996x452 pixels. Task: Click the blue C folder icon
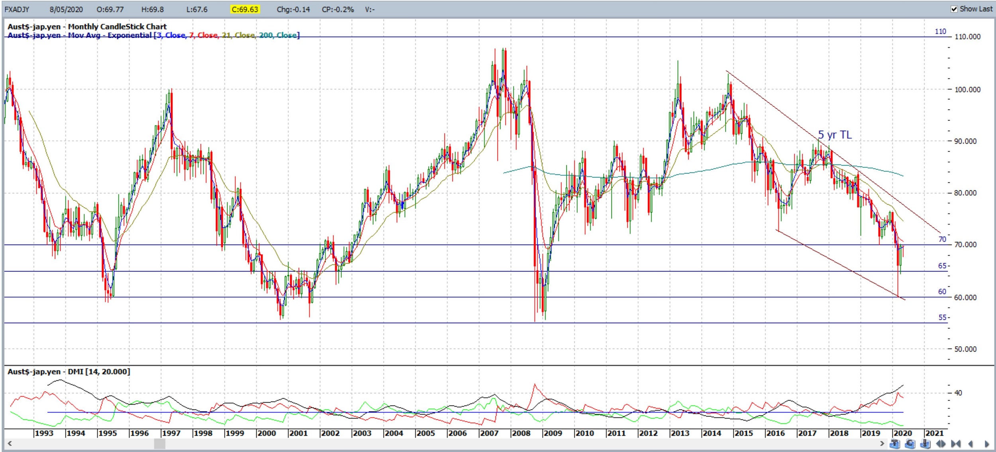coord(910,444)
